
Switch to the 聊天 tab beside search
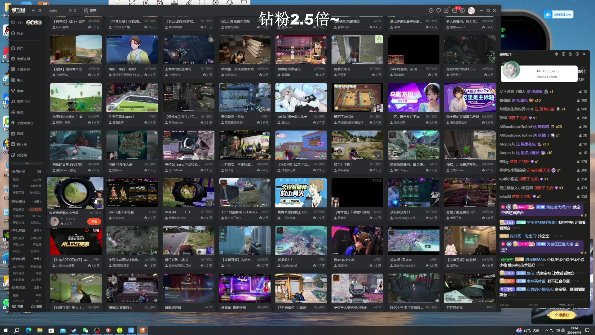(x=90, y=10)
